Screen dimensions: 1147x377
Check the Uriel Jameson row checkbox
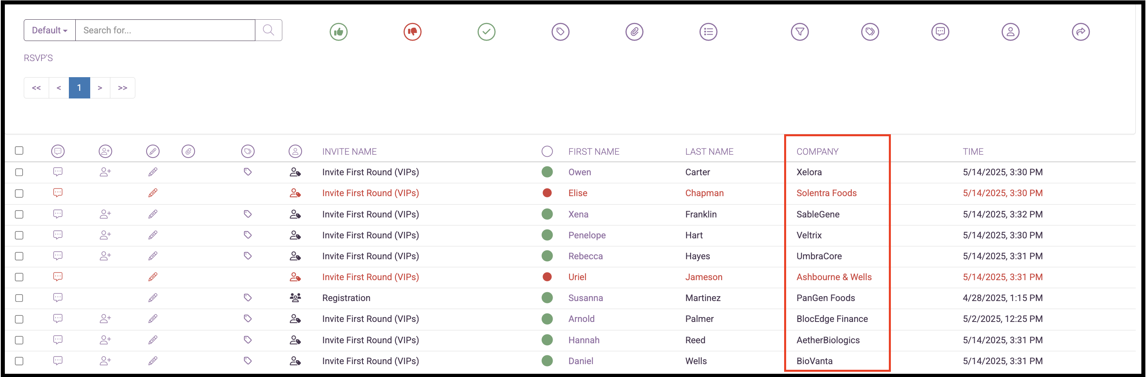point(19,277)
